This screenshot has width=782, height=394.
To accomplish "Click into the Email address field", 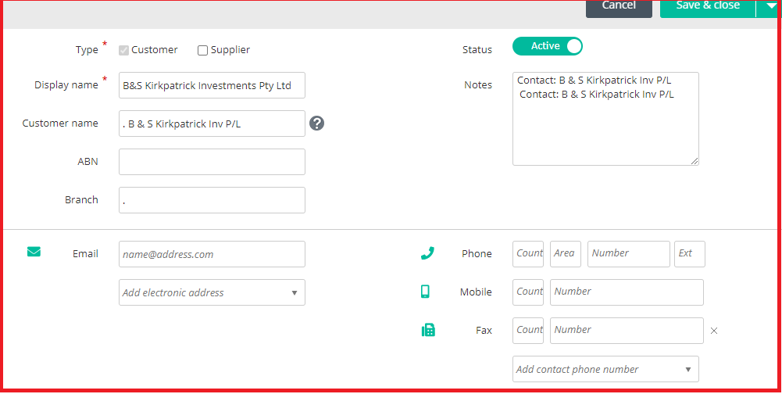I will 212,254.
